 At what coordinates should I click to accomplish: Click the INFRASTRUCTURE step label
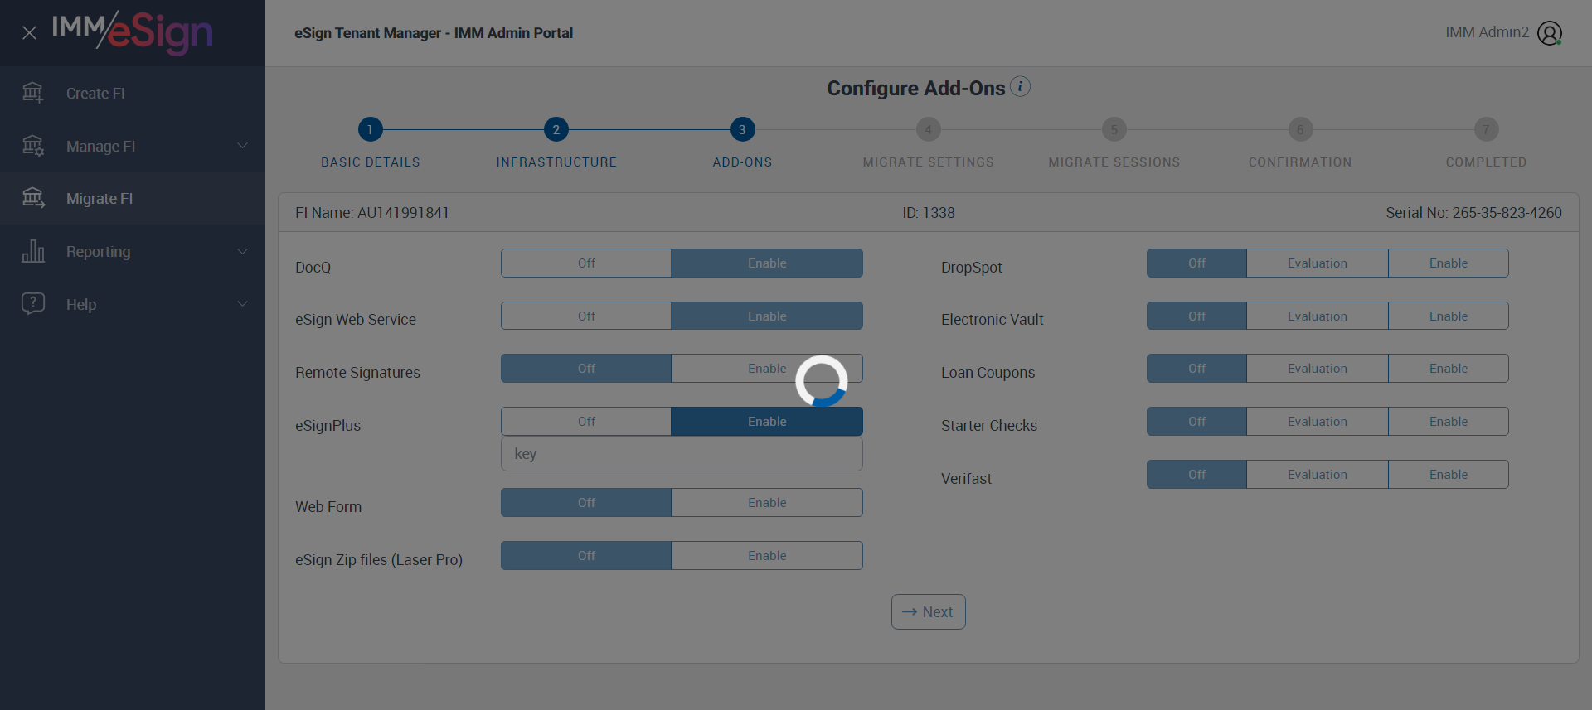click(x=556, y=162)
